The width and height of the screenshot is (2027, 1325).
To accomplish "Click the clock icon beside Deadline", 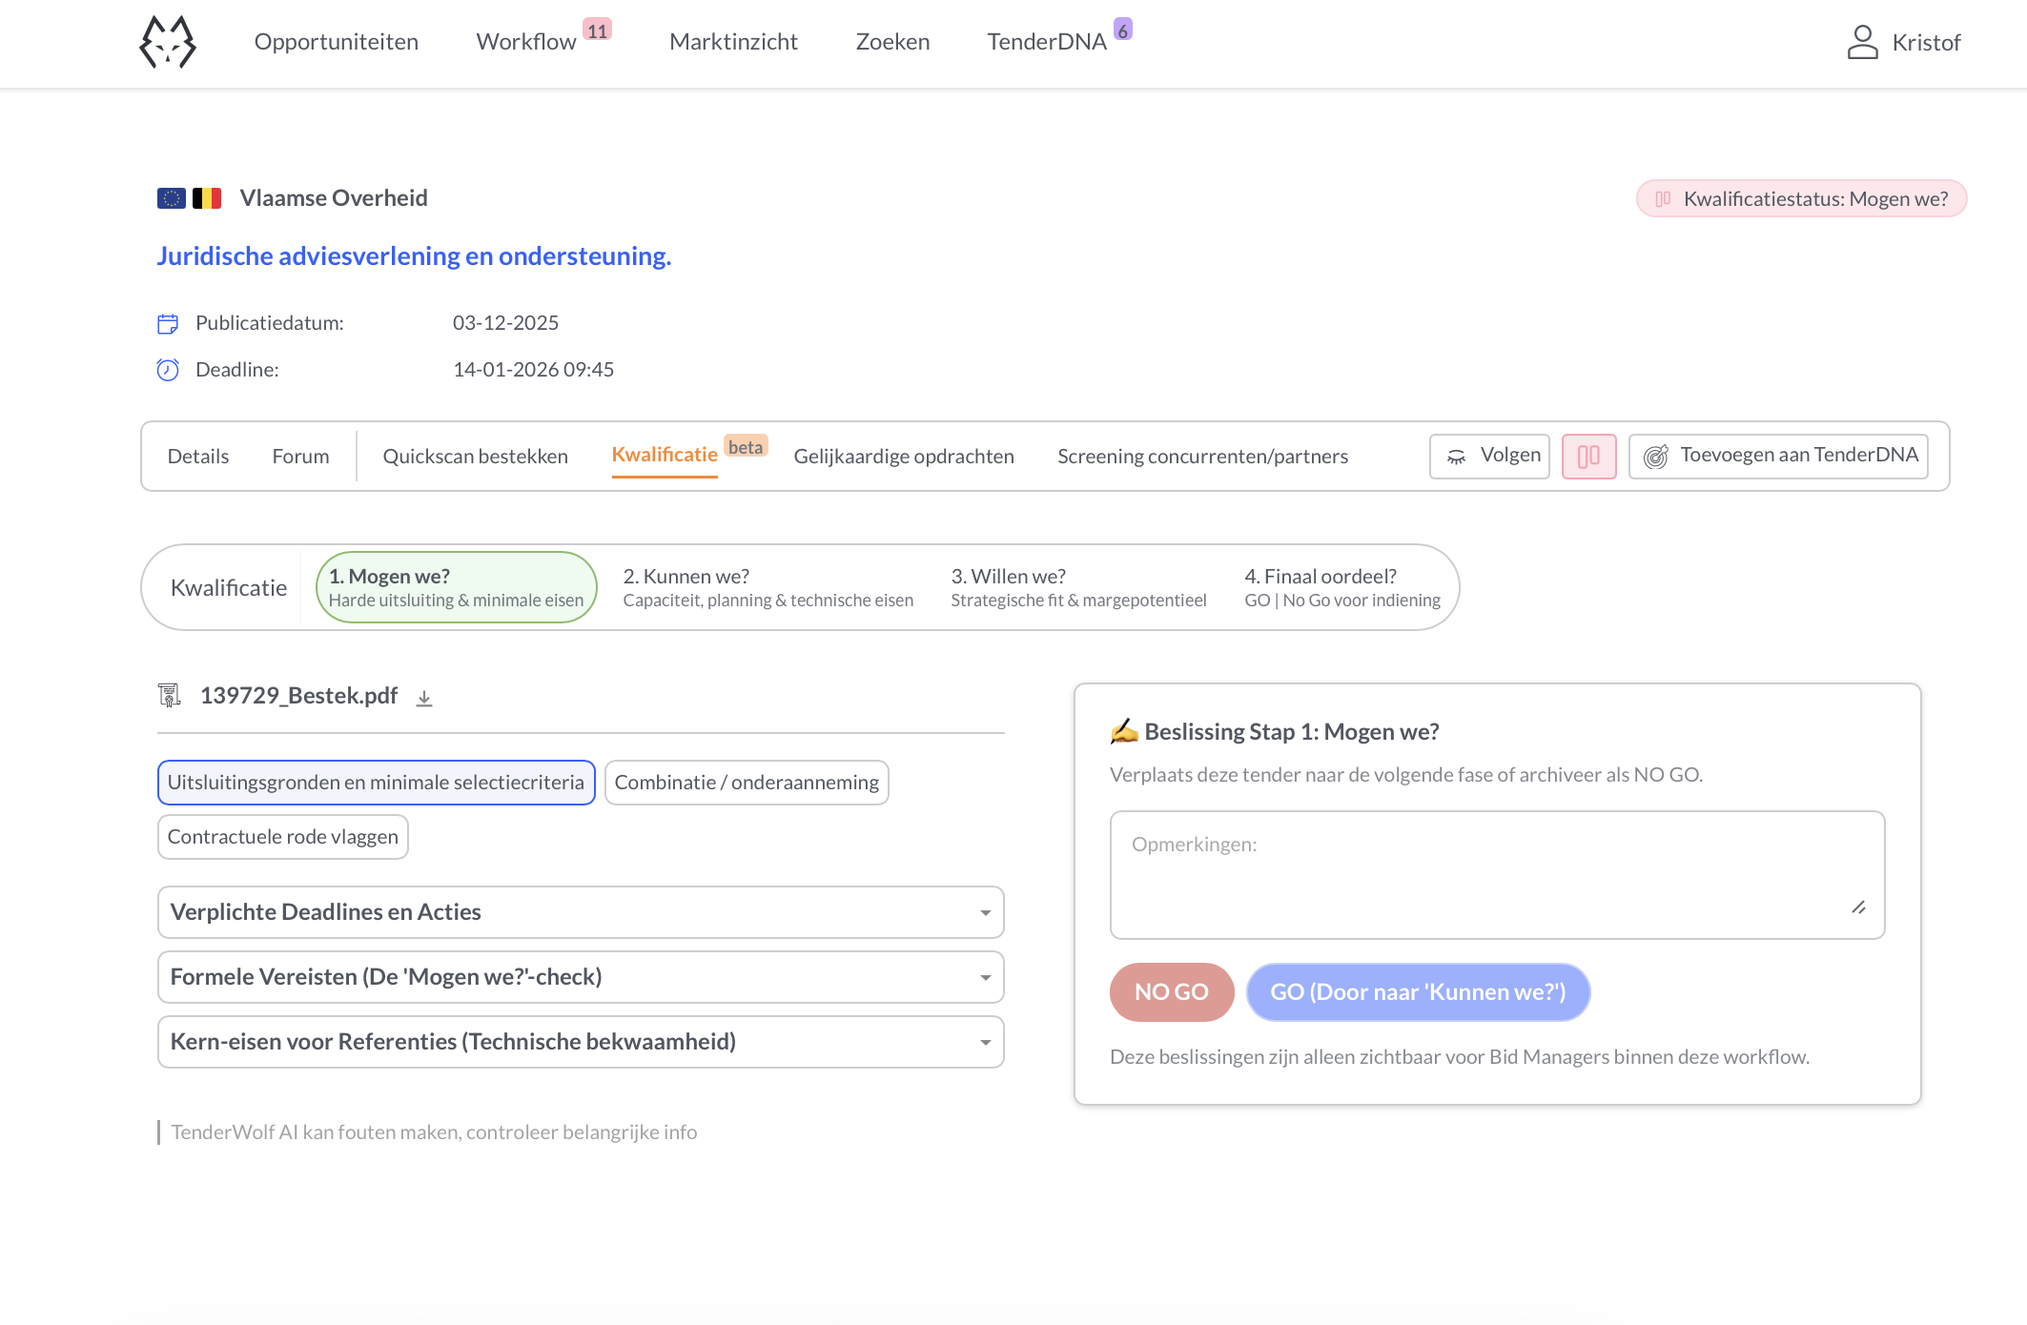I will coord(168,370).
